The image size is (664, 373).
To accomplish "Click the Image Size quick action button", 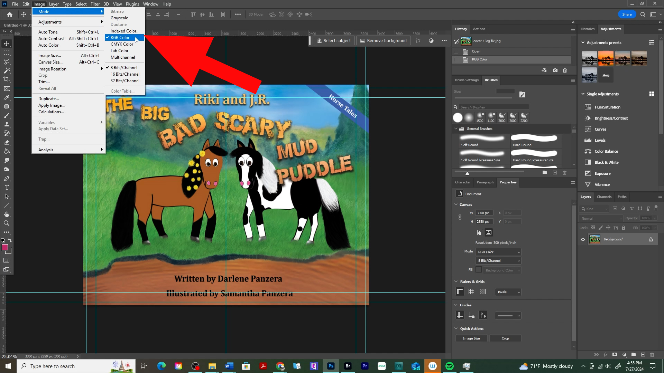I will pyautogui.click(x=471, y=338).
